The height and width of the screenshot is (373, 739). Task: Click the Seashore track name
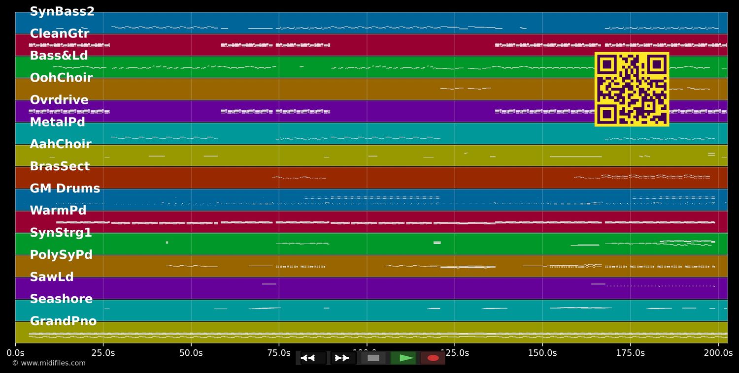point(61,299)
